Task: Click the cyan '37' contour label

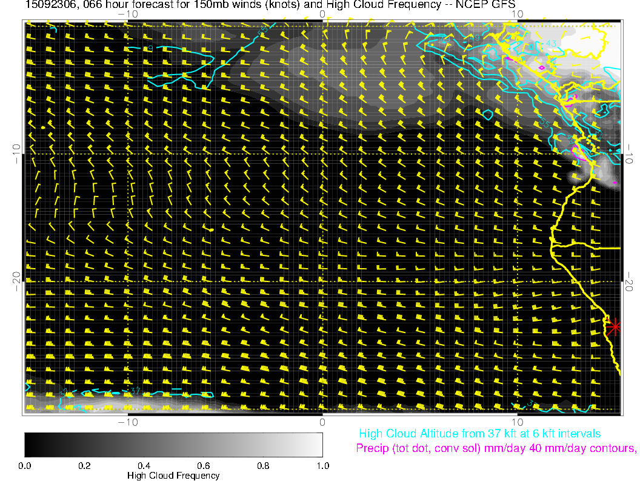Action: pos(136,390)
